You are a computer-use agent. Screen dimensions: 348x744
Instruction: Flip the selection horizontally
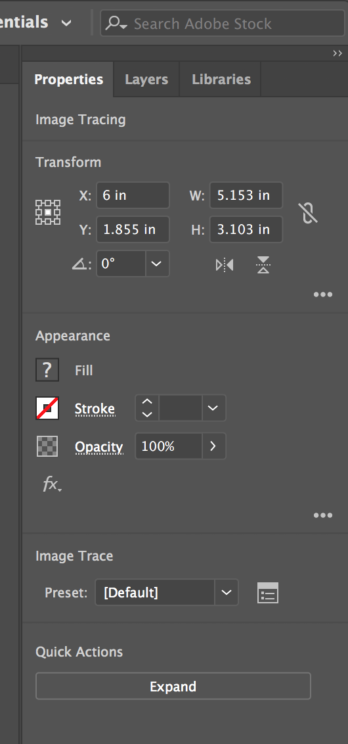pyautogui.click(x=225, y=265)
